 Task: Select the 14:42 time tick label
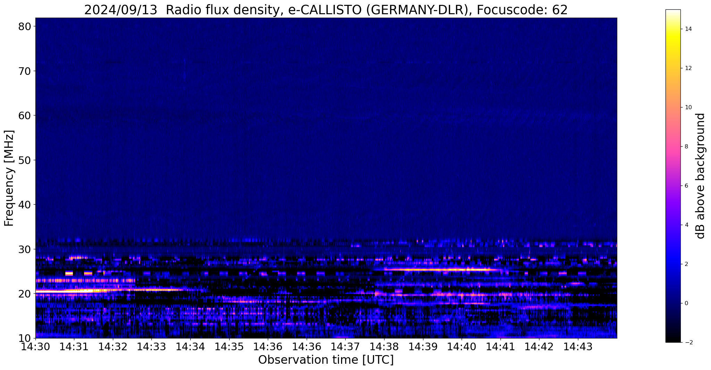coord(539,346)
